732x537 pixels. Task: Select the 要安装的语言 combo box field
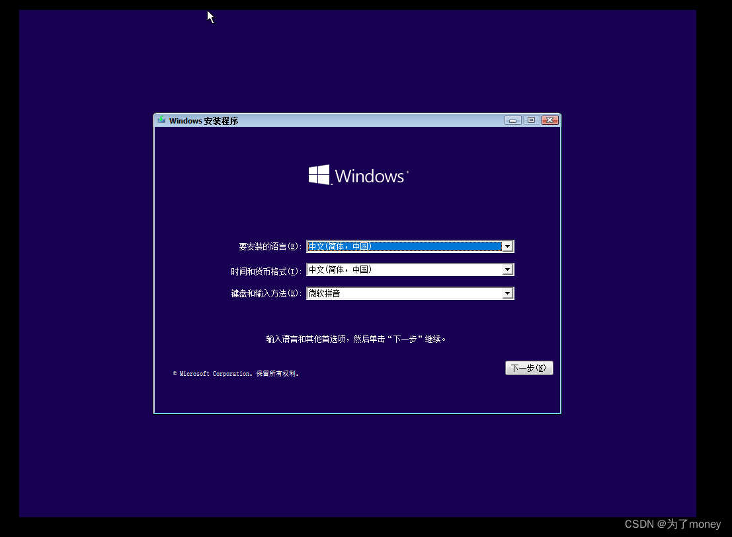[x=410, y=246]
